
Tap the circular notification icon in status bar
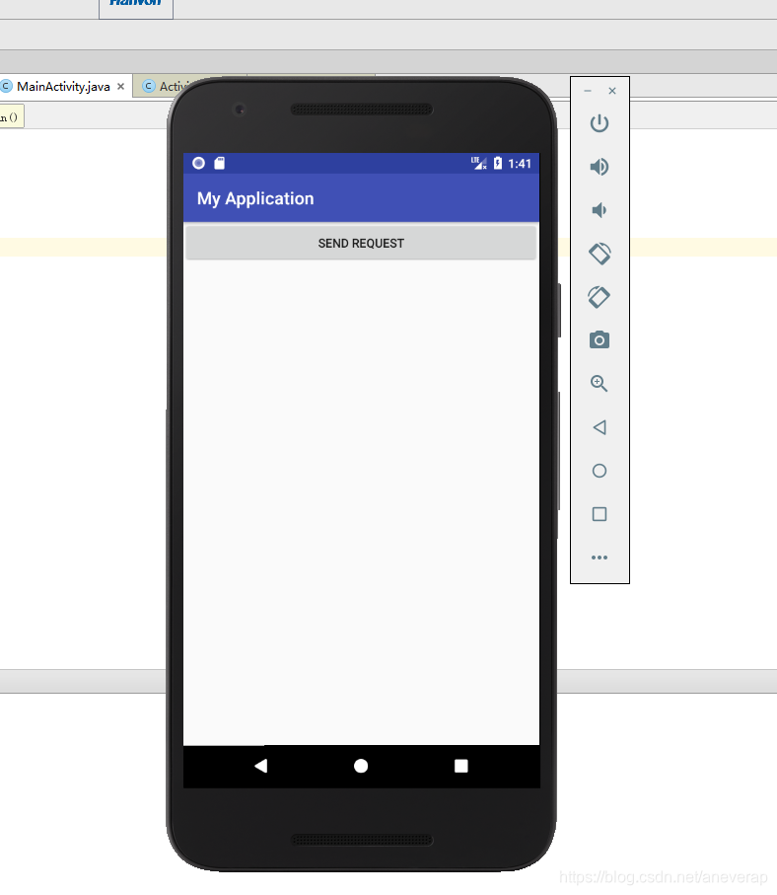tap(198, 163)
